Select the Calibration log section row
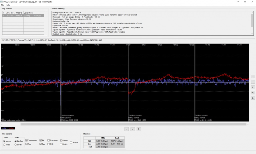The height and width of the screenshot is (154, 256). point(23,13)
